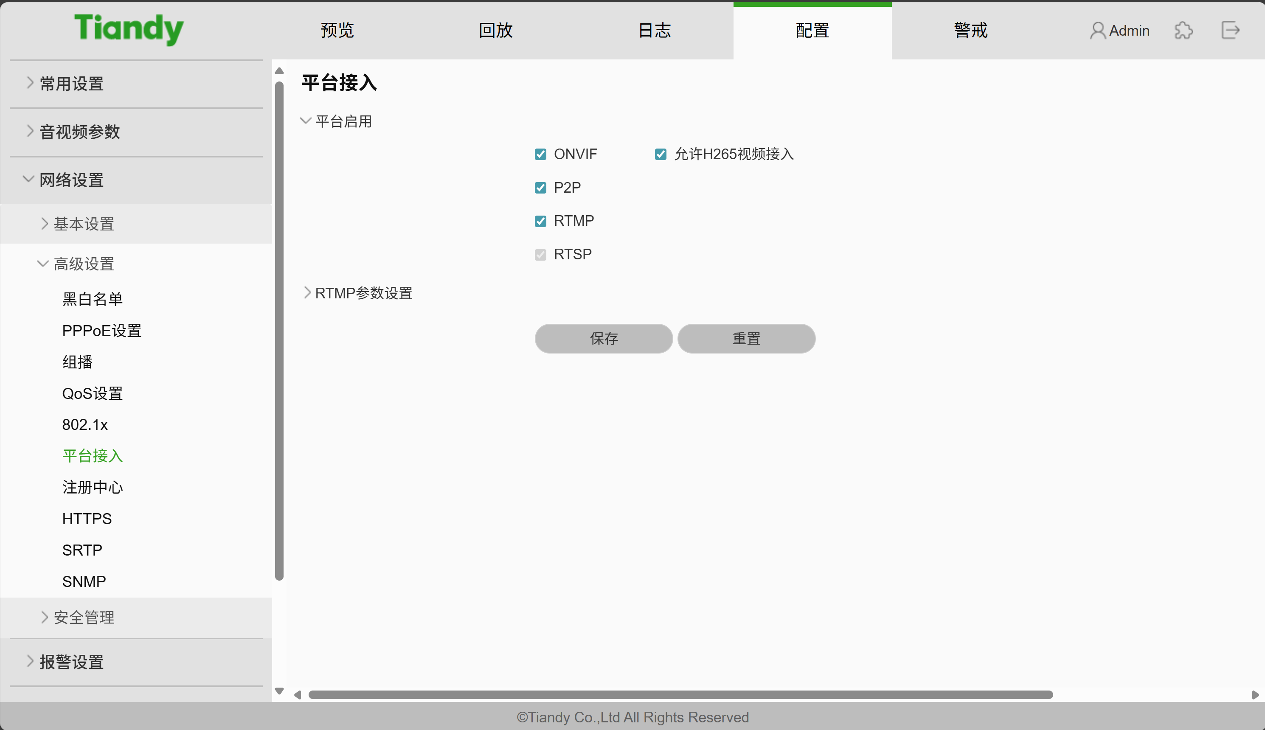Click sidebar scroll down arrow
The height and width of the screenshot is (730, 1265).
coord(279,691)
